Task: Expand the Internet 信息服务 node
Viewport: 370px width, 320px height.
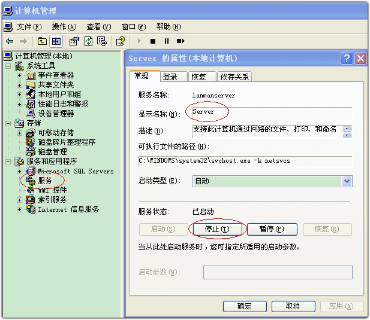Action: (20, 209)
